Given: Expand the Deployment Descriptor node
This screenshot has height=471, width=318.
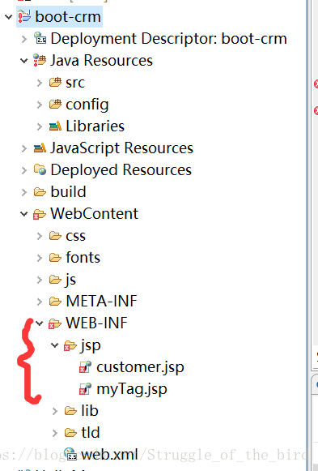Looking at the screenshot, I should coord(24,39).
